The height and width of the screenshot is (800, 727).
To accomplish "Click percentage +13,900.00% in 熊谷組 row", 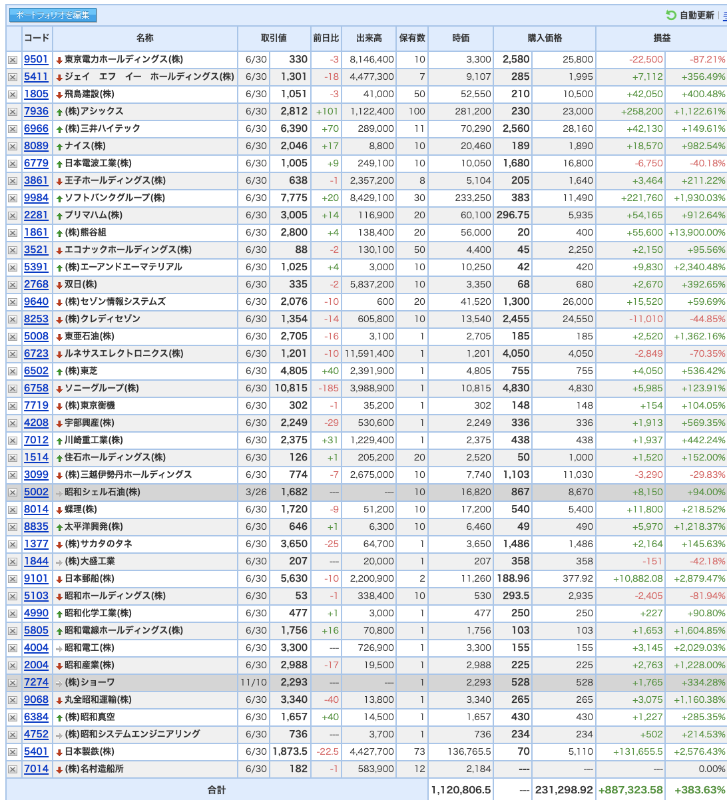I will [x=697, y=232].
